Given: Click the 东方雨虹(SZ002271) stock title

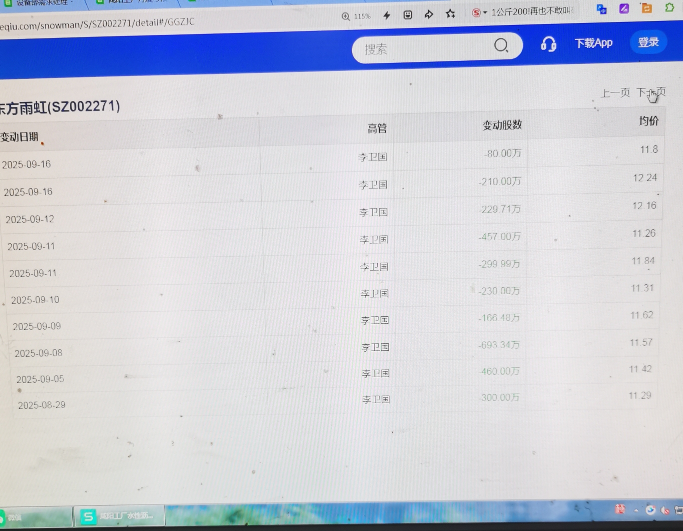Looking at the screenshot, I should point(59,107).
